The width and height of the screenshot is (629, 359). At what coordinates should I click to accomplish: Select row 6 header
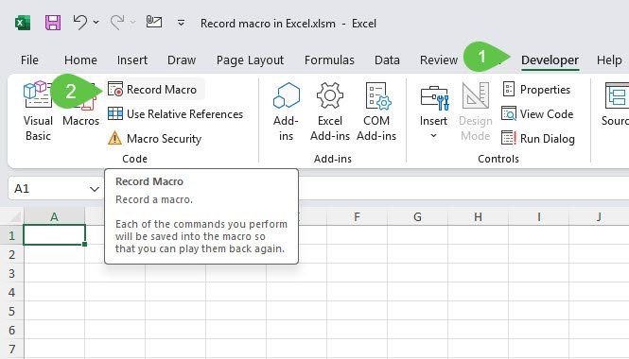[11, 330]
